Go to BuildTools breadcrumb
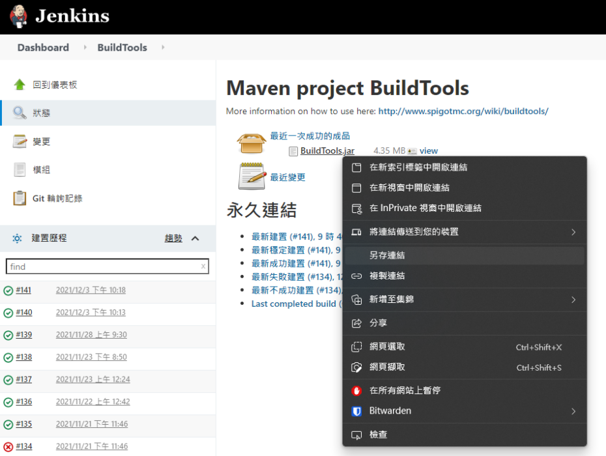The width and height of the screenshot is (606, 456). click(x=122, y=47)
